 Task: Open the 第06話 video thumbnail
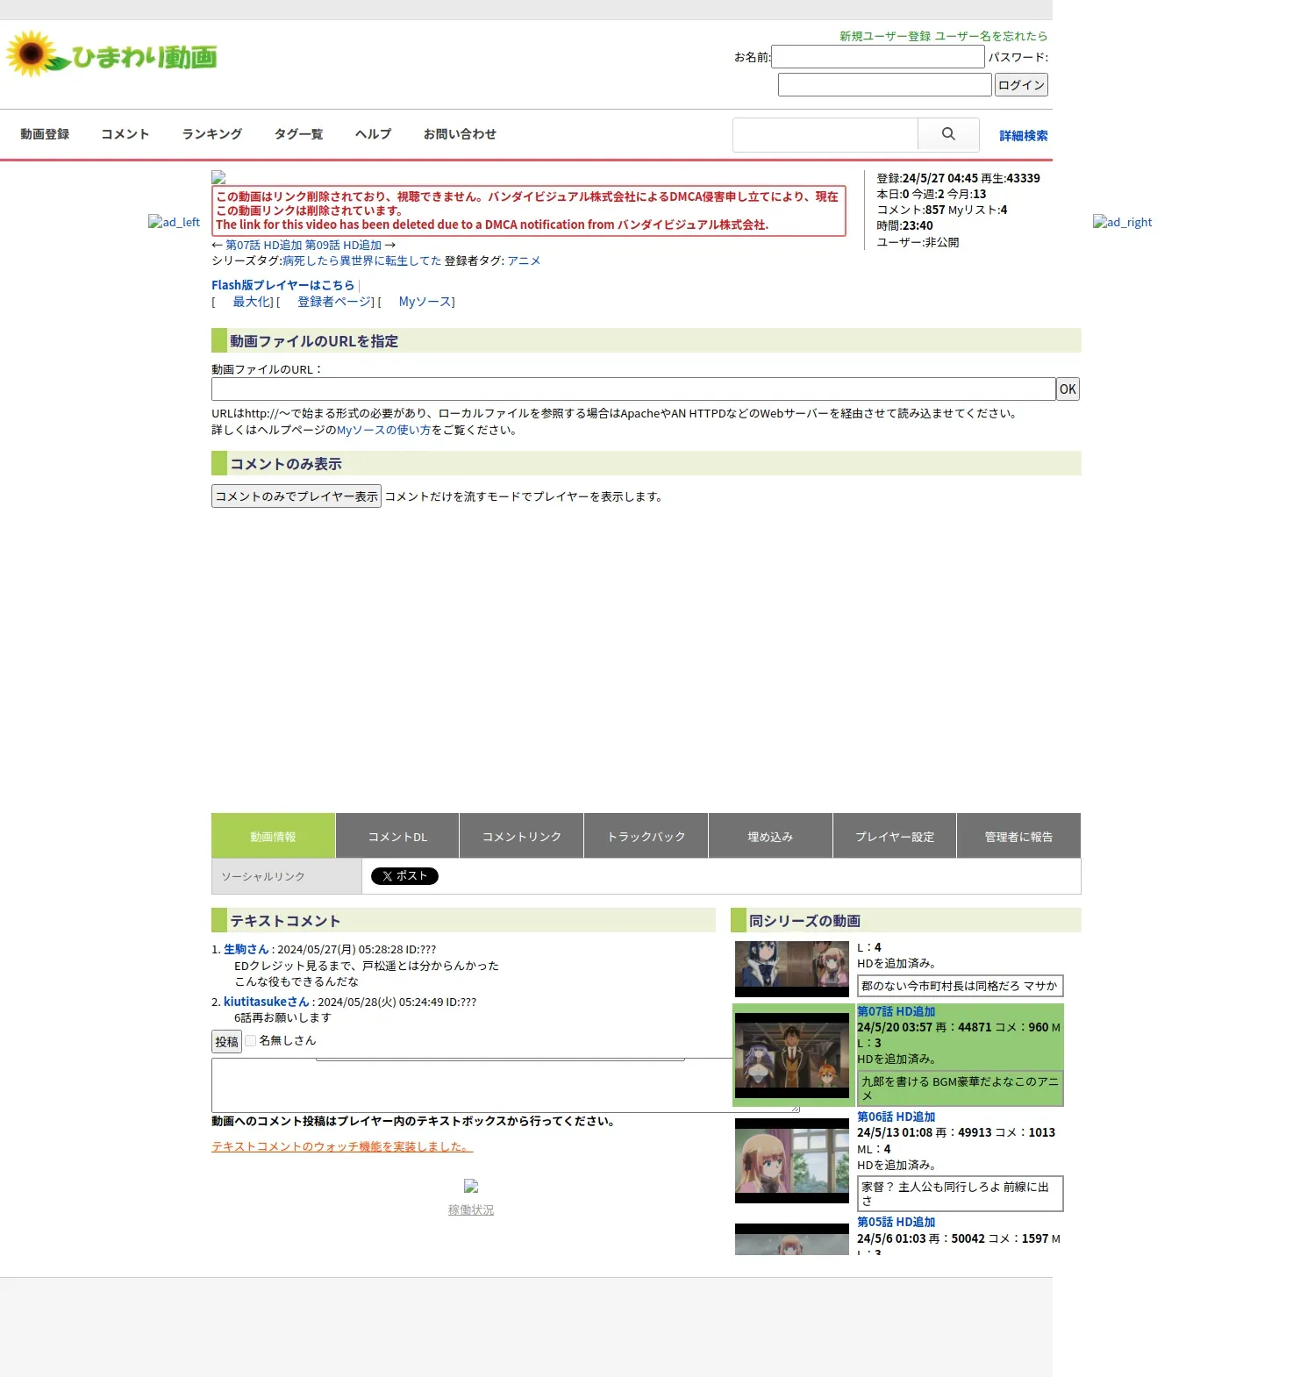click(x=792, y=1160)
